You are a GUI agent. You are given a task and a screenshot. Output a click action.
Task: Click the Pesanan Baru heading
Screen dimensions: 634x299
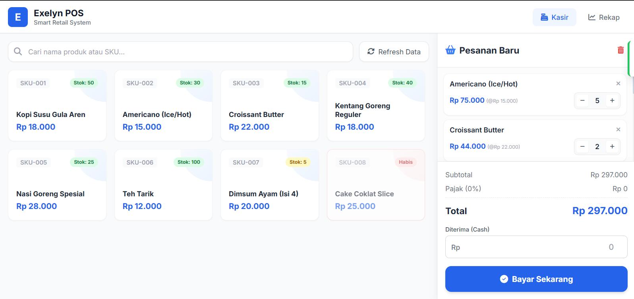[x=489, y=50]
